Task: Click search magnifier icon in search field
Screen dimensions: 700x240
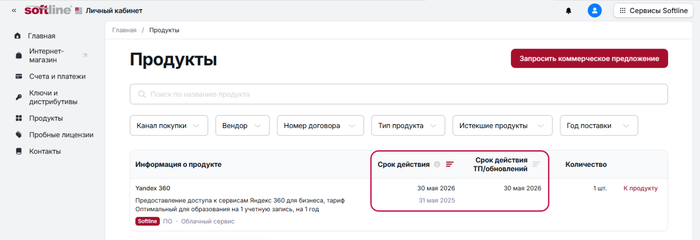Action: [x=142, y=94]
